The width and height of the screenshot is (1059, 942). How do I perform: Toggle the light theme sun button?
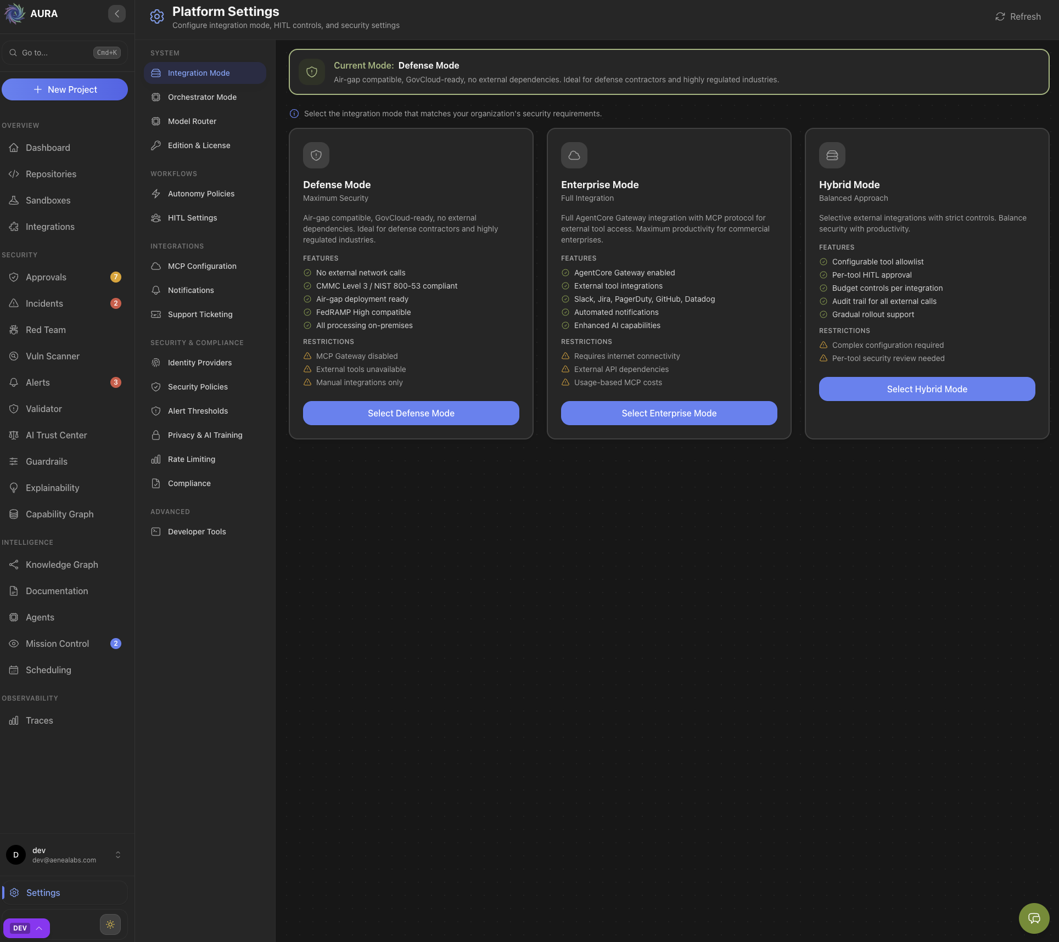[x=110, y=924]
